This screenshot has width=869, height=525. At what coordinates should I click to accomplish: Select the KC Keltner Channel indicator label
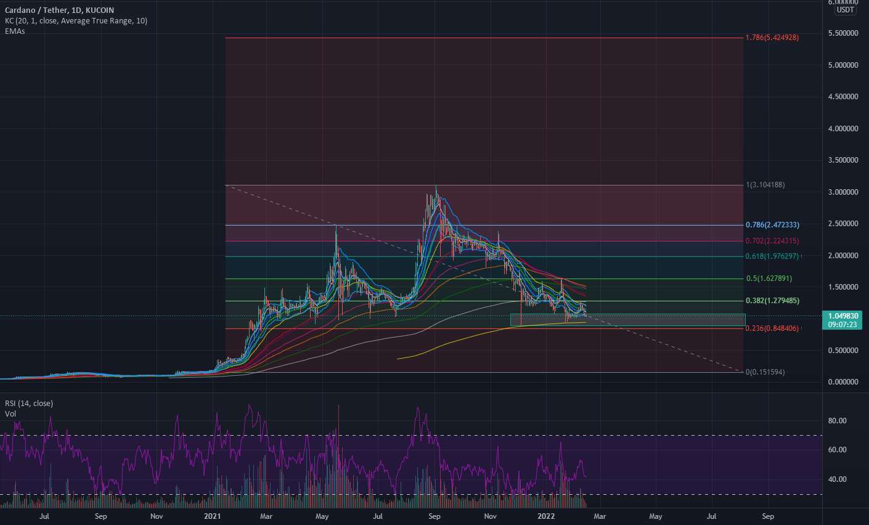(76, 21)
